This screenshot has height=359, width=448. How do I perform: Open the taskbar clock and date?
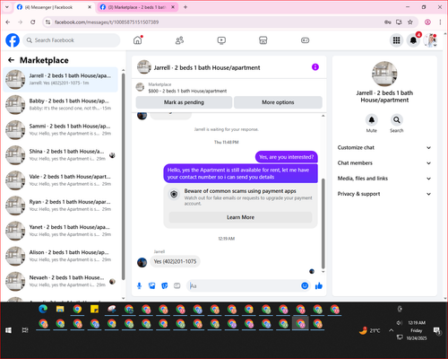417,330
